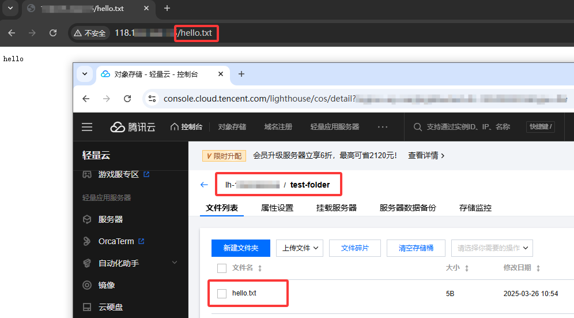
Task: Click the blue back arrow beside bucket name
Action: click(204, 185)
